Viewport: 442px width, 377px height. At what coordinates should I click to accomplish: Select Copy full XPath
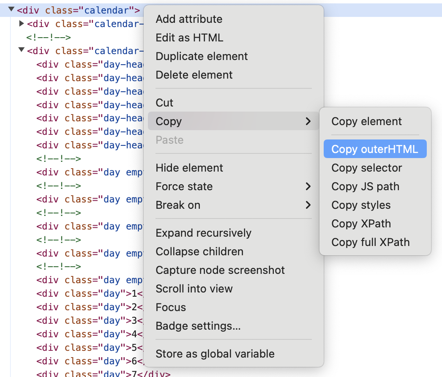(x=370, y=242)
